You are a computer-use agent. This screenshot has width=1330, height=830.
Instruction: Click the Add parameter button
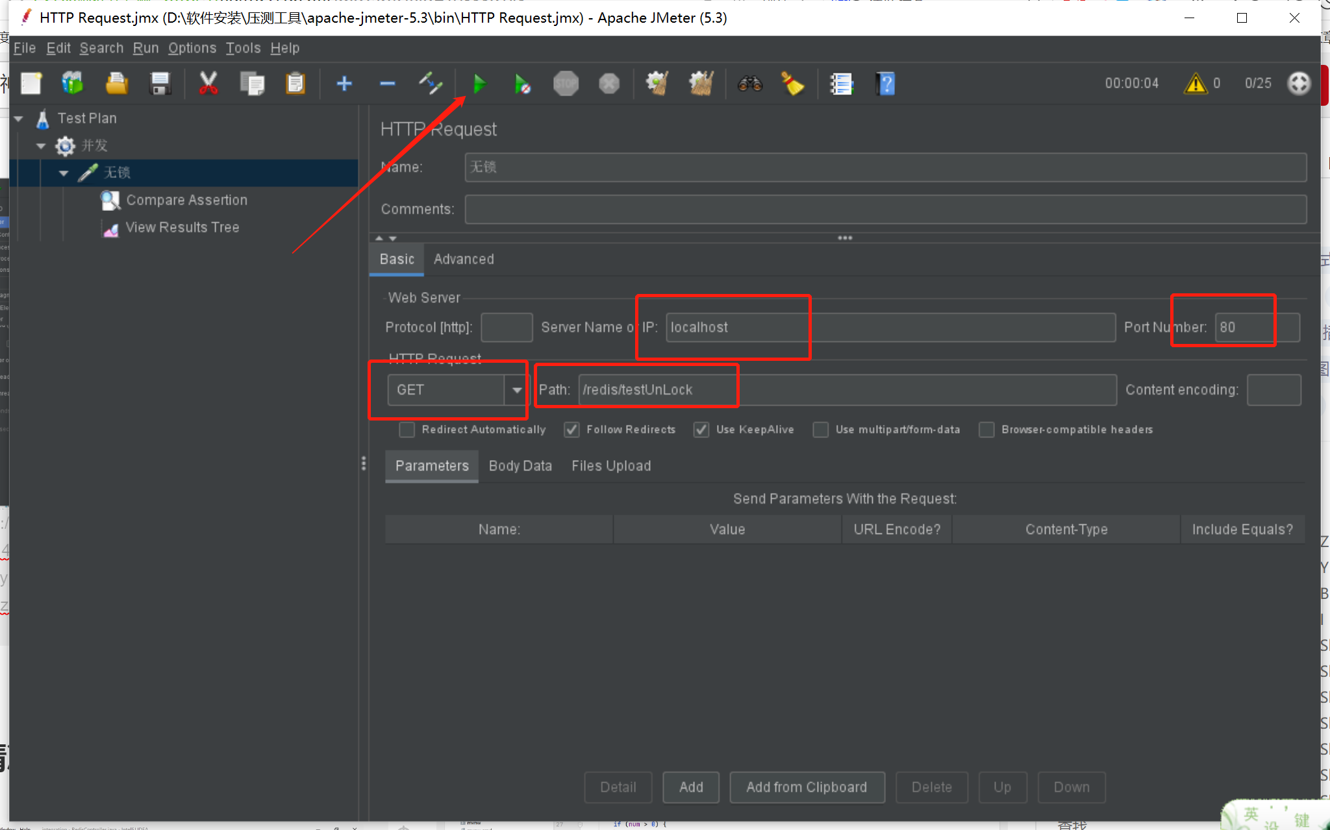(691, 787)
